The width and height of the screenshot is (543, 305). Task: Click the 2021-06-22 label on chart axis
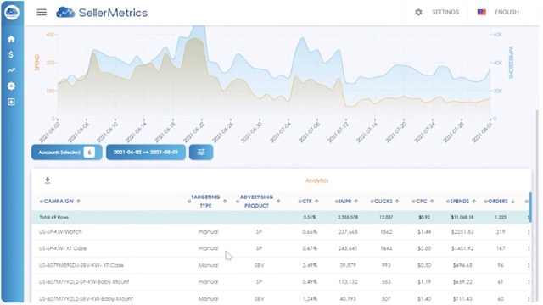(x=195, y=132)
